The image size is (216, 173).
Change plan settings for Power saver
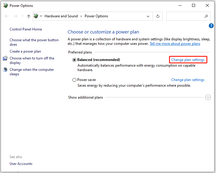188,80
